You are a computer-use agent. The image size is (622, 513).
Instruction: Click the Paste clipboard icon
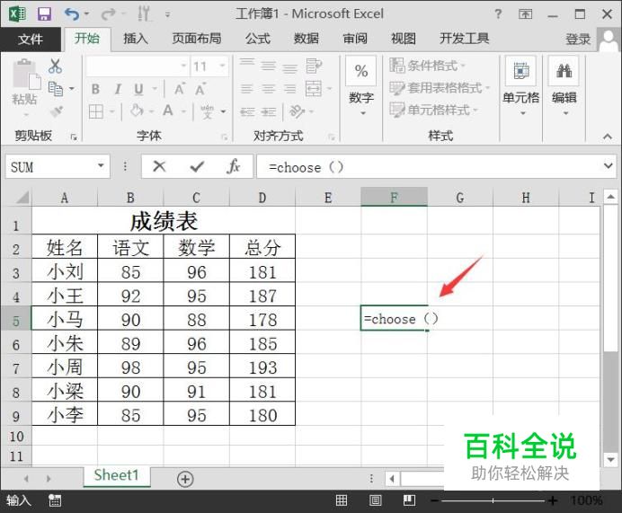point(27,74)
